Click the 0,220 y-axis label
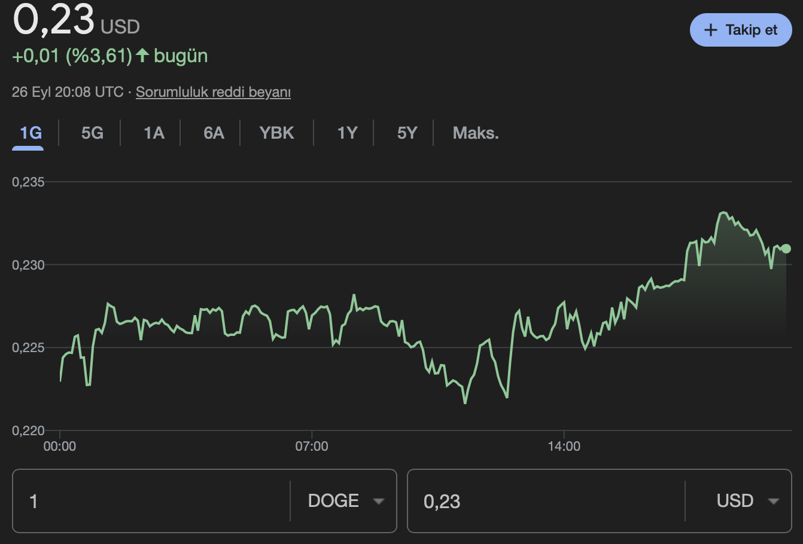803x544 pixels. (x=28, y=430)
